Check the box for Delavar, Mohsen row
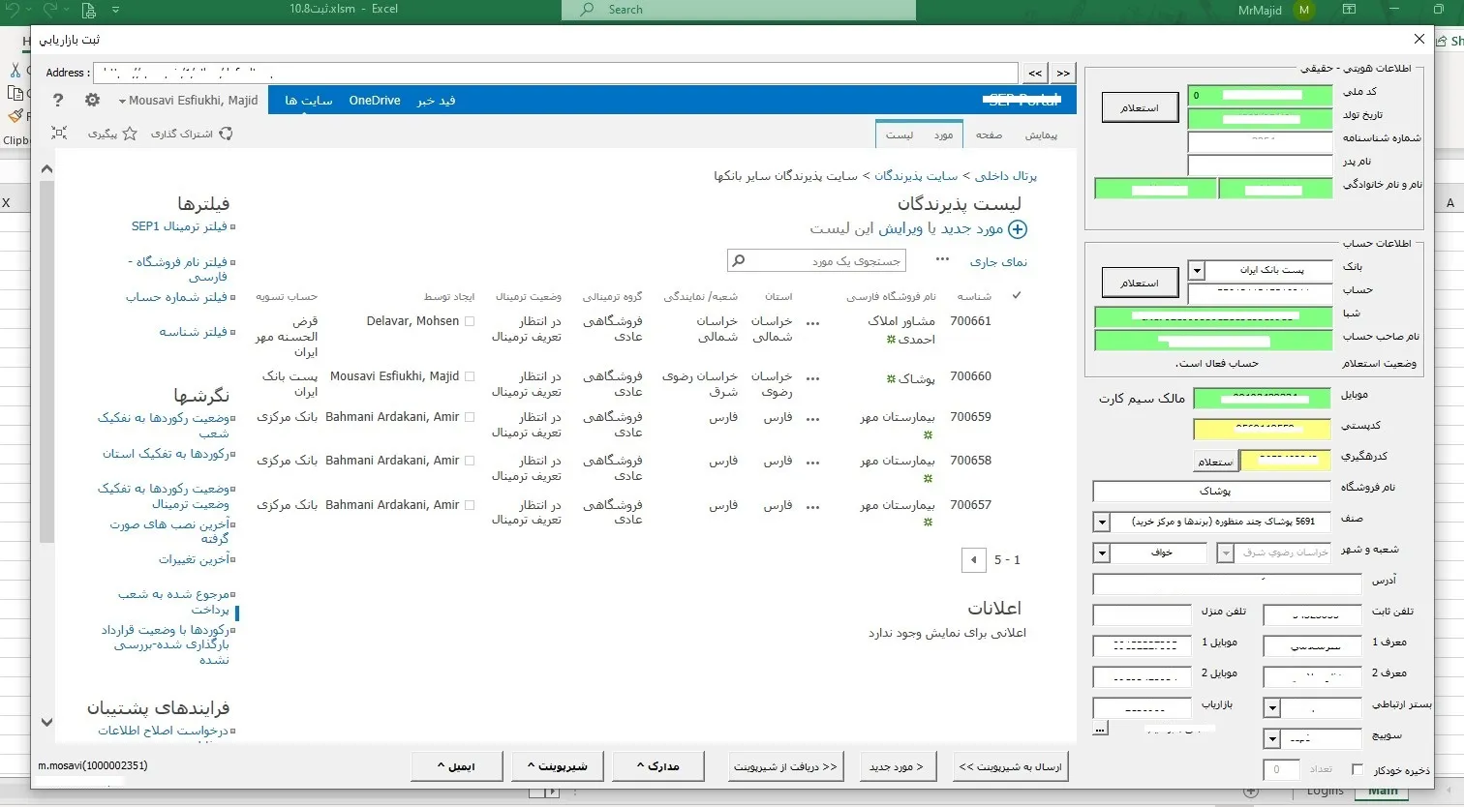 click(470, 321)
